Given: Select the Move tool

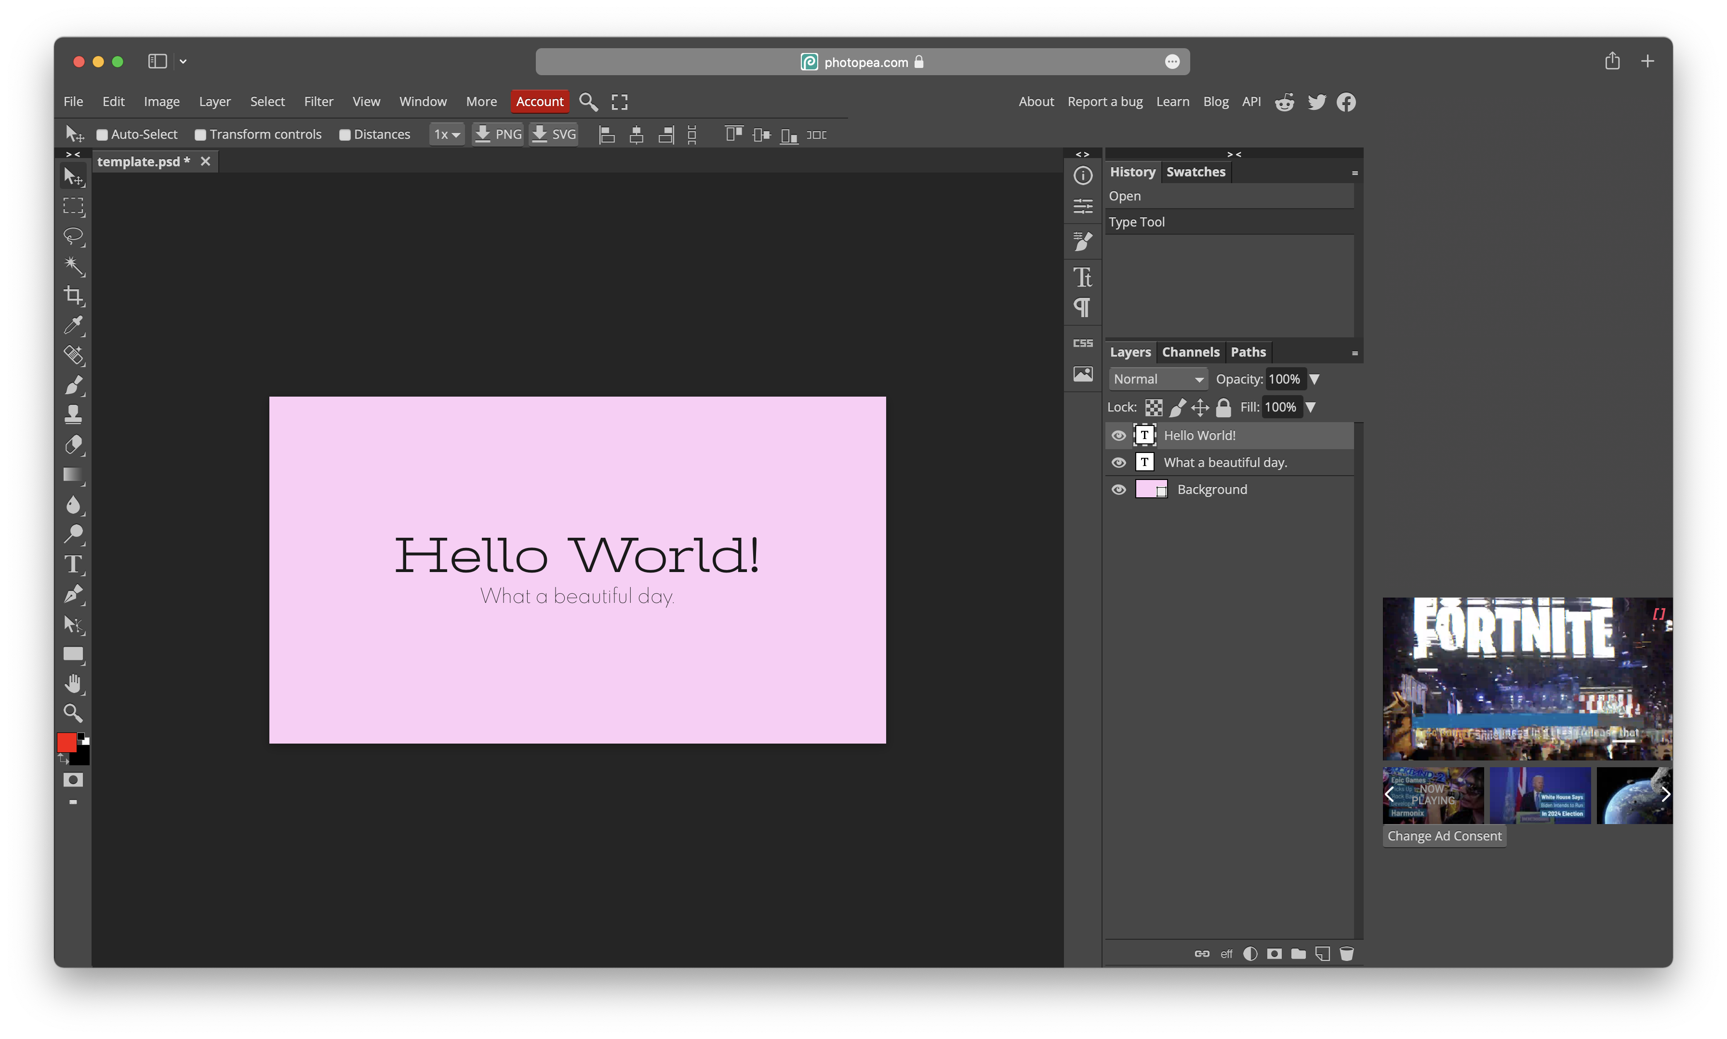Looking at the screenshot, I should [x=73, y=176].
